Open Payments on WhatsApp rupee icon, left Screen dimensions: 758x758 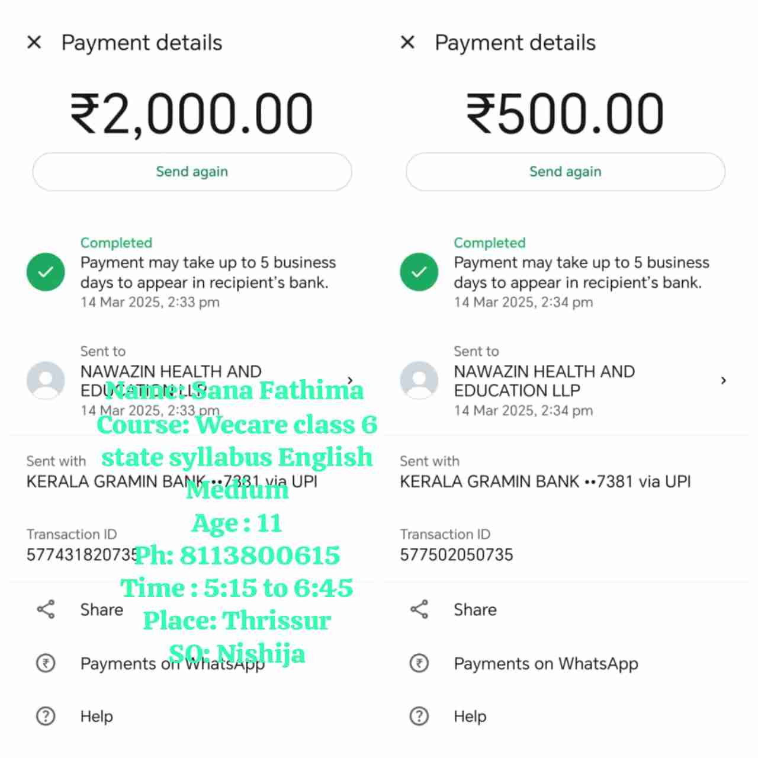click(x=46, y=663)
